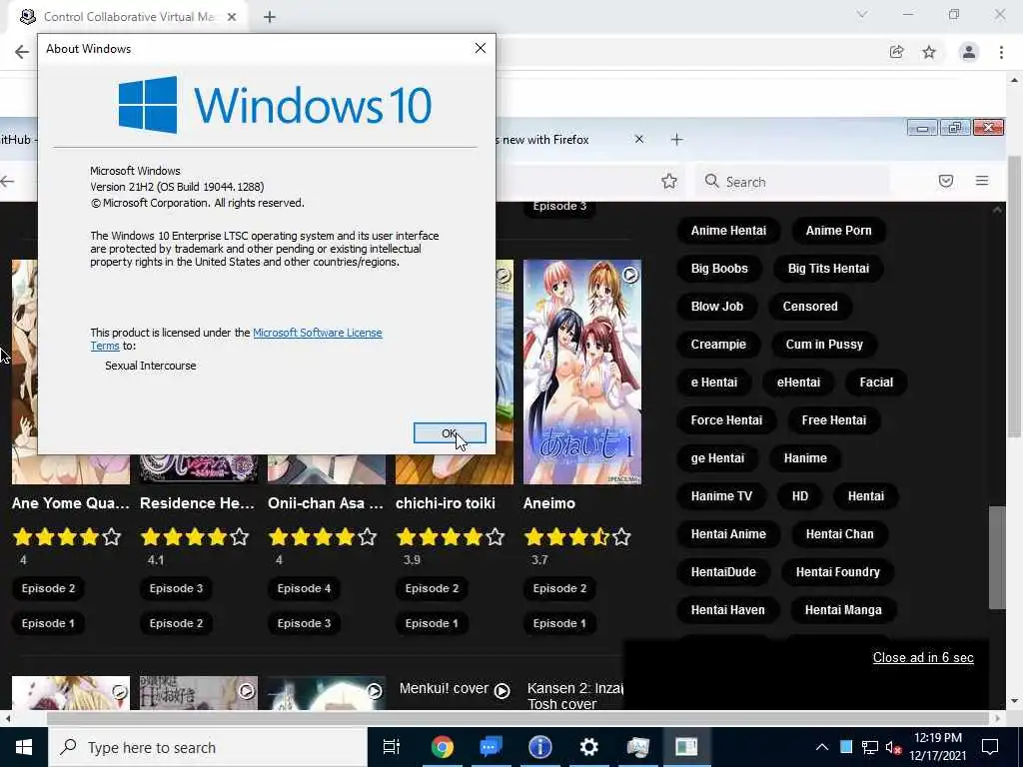Click the fifth rating star under Aneimo

(x=621, y=537)
